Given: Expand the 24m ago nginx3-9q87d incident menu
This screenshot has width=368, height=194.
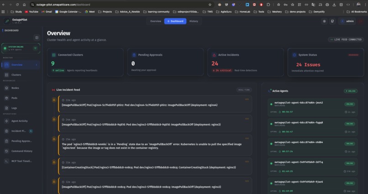Looking at the screenshot, I should coord(247,119).
